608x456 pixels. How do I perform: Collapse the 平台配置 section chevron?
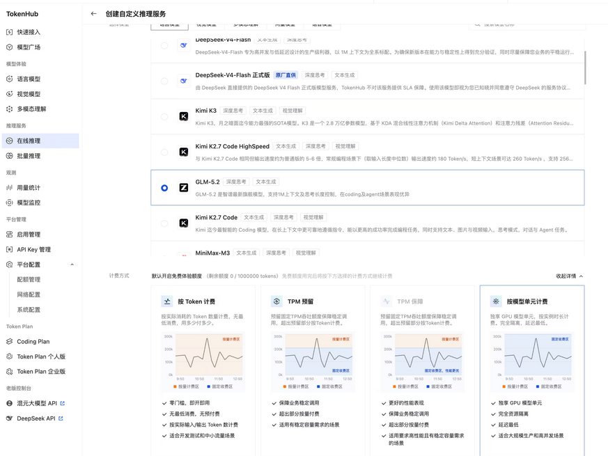72,265
